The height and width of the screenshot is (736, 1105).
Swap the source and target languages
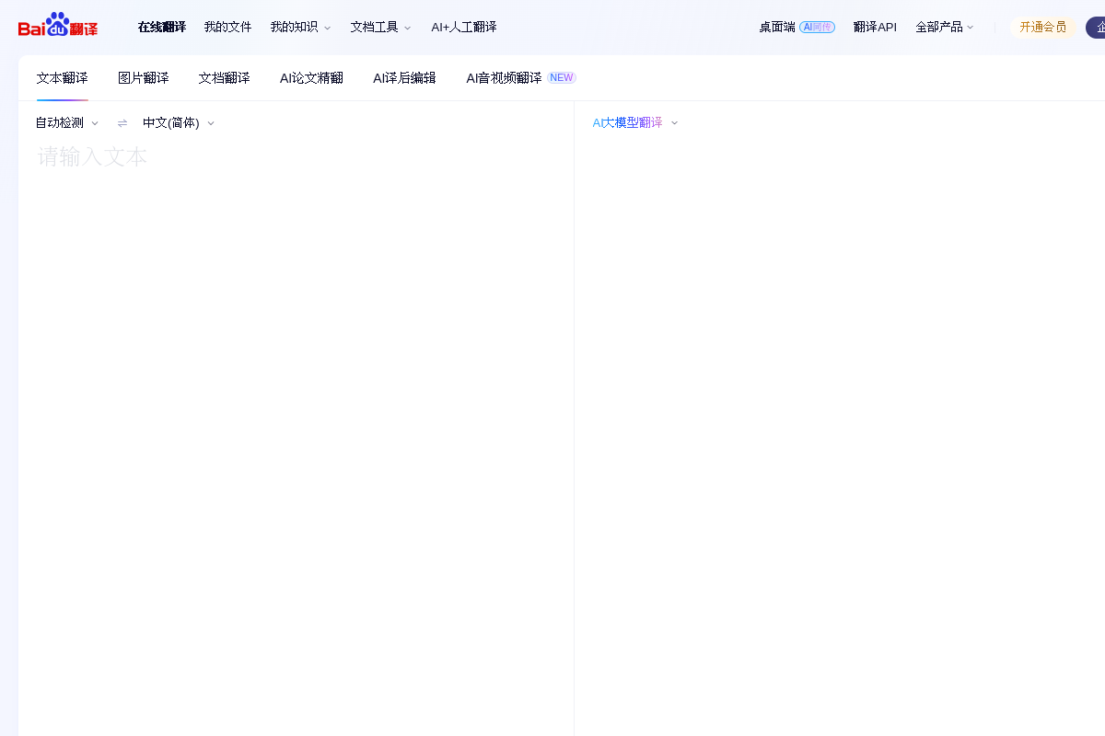tap(122, 122)
